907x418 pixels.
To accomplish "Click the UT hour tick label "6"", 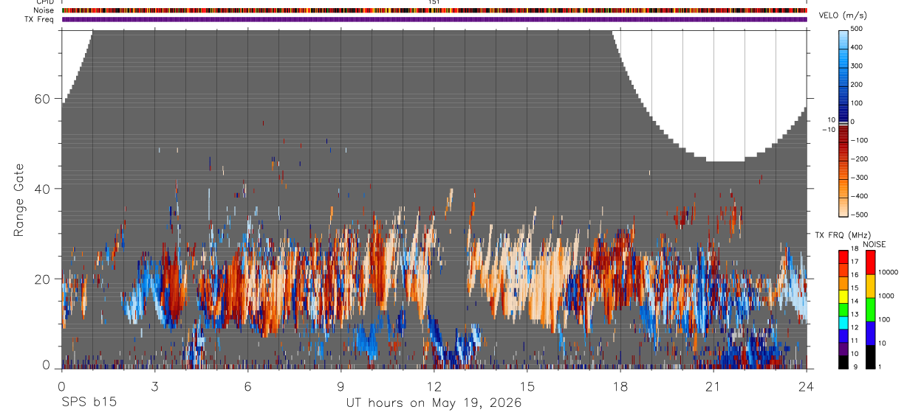I will [248, 385].
